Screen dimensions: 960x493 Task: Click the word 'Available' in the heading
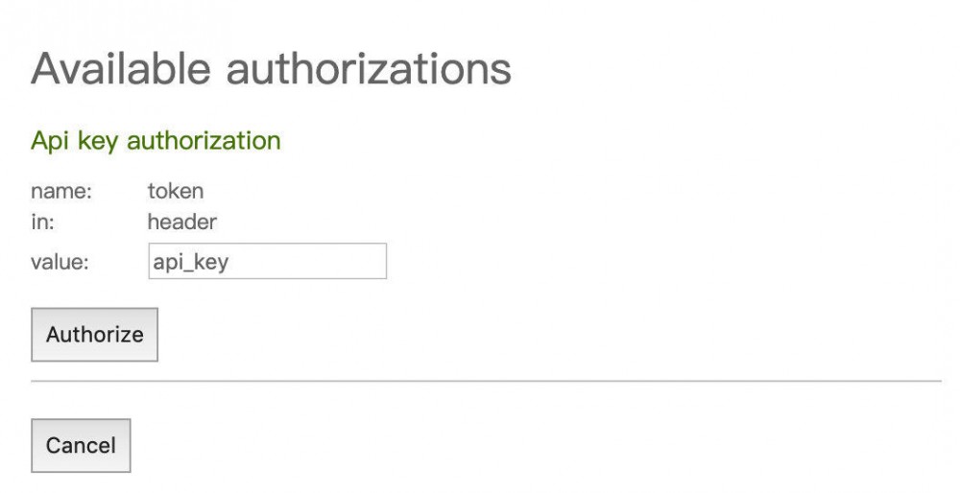click(120, 70)
